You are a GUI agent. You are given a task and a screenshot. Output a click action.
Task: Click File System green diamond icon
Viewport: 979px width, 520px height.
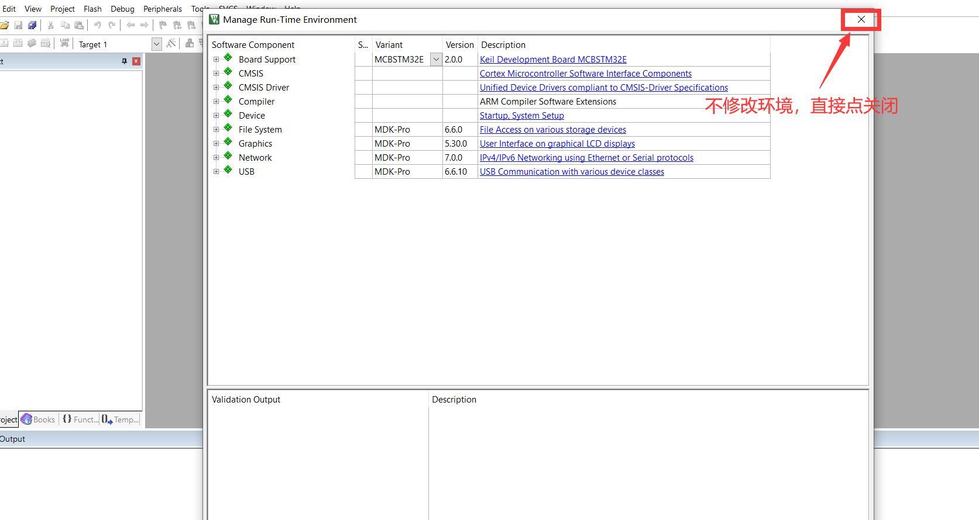(x=228, y=128)
